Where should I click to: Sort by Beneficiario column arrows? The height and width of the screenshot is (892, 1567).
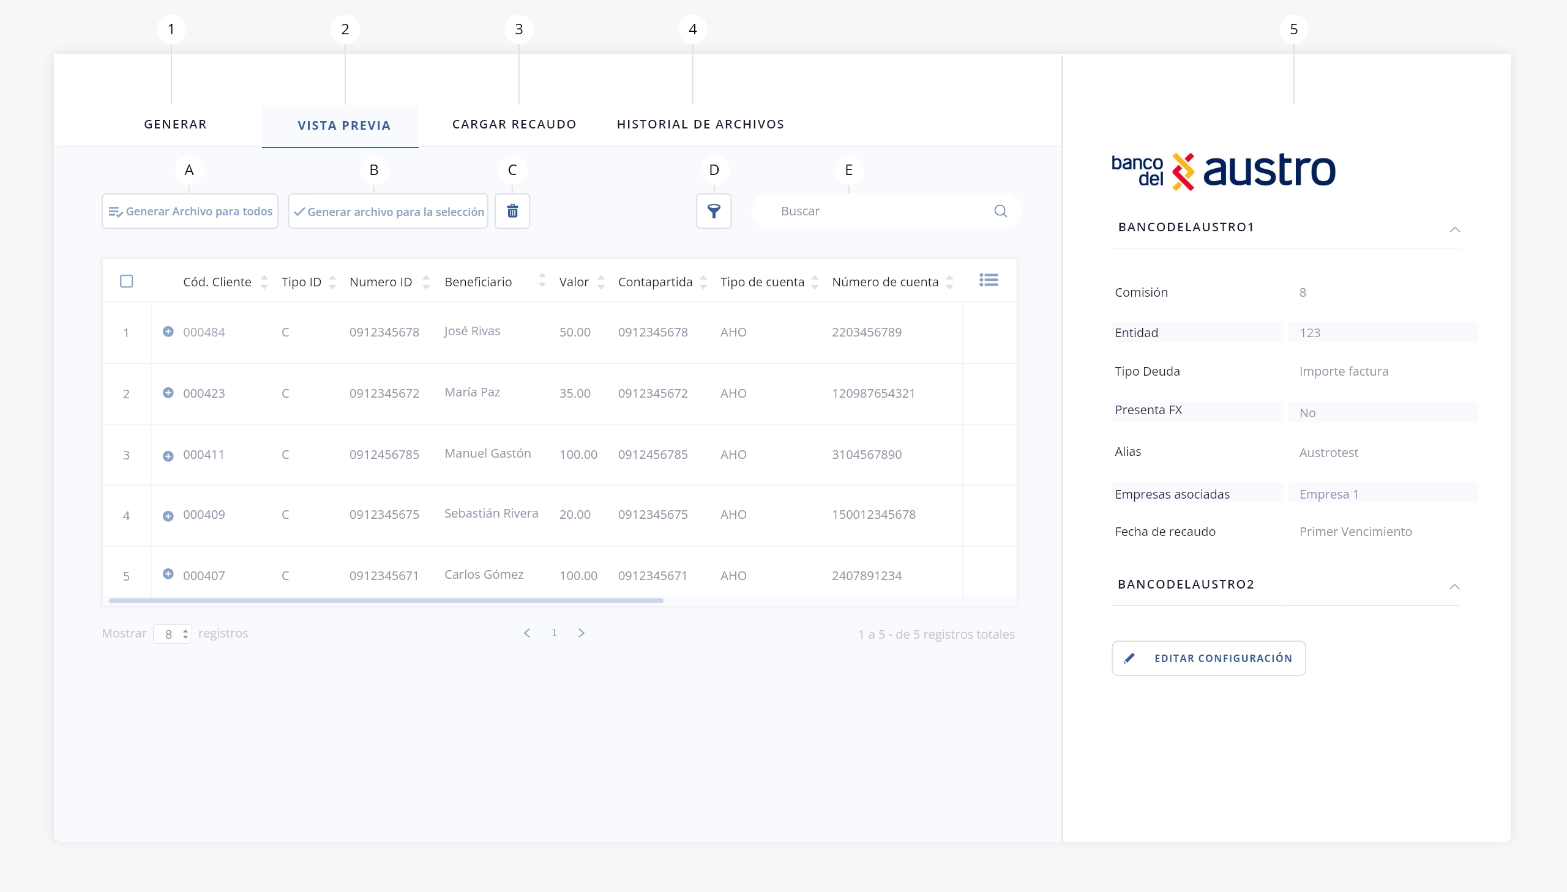(542, 281)
